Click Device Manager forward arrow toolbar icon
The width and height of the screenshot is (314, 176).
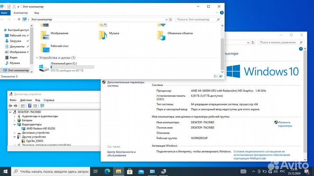[x=15, y=106]
